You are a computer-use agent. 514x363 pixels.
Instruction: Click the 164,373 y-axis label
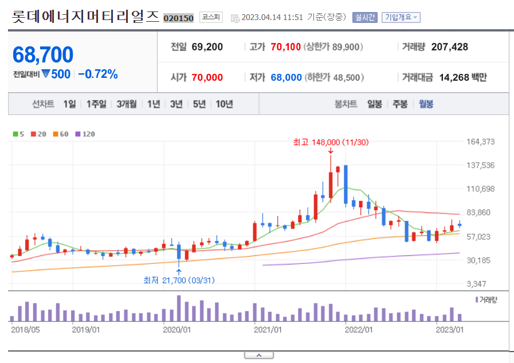point(481,142)
